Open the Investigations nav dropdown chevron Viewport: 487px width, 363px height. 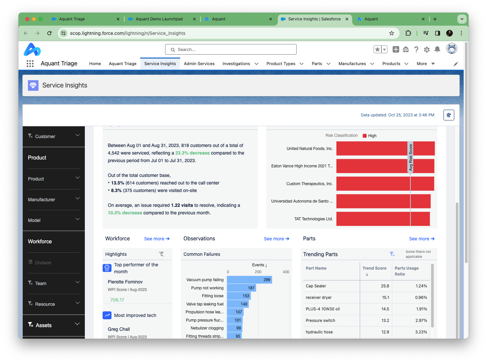[256, 64]
